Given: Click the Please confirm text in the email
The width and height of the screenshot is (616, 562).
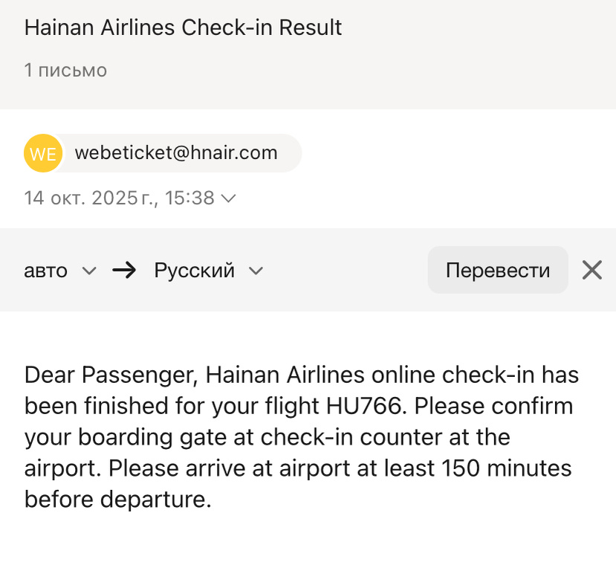Looking at the screenshot, I should 487,407.
